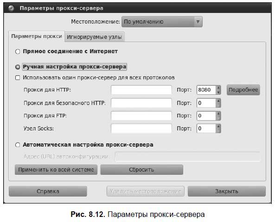Increase secure HTTP port with up arrow

tap(218, 101)
